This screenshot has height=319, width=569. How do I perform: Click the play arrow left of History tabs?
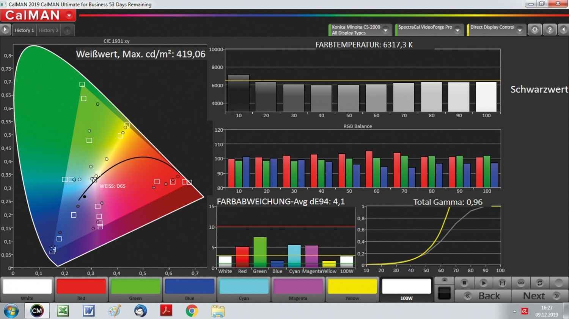5,30
